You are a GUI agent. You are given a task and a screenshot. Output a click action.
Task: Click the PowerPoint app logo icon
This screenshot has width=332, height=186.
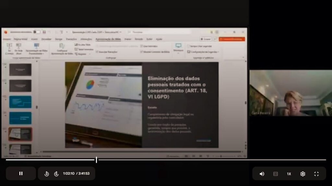tap(6, 32)
